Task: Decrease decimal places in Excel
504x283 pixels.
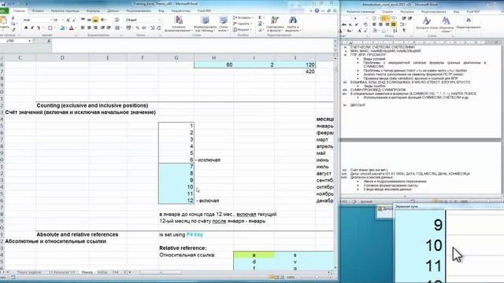Action: coord(159,28)
